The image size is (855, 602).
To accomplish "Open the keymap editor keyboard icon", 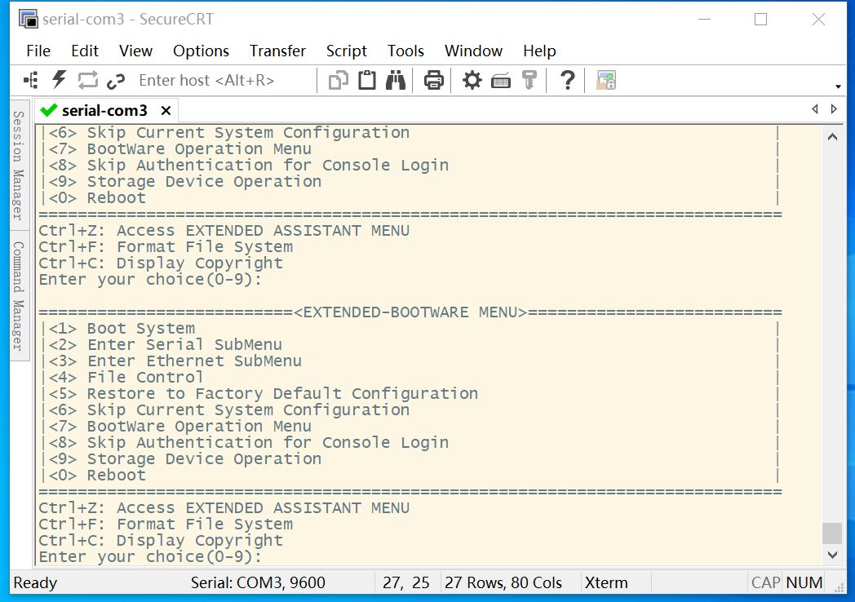I will coord(501,80).
